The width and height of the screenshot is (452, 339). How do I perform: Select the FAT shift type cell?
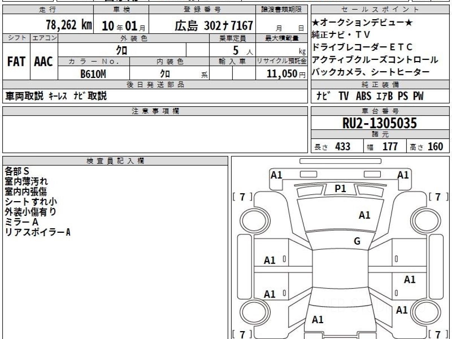point(16,62)
